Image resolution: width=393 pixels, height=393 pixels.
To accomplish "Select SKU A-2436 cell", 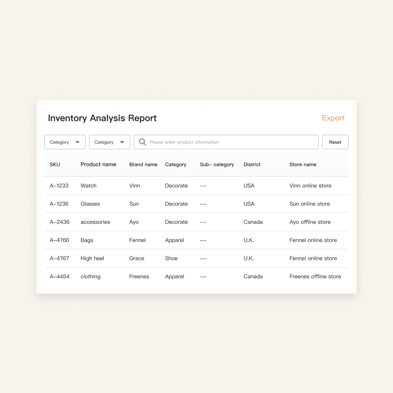I will coord(59,222).
